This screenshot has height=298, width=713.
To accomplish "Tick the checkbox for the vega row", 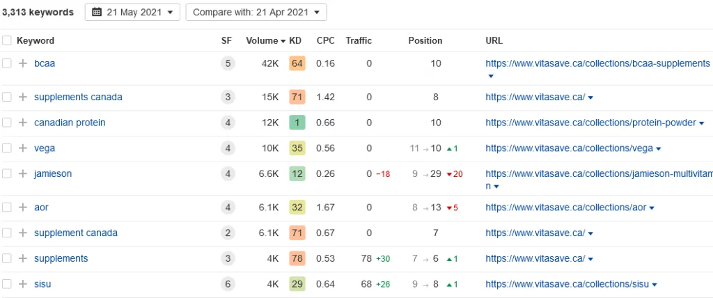I will pos(7,148).
